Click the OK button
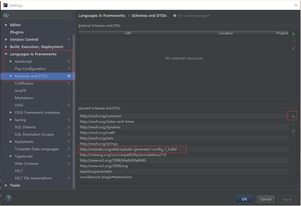This screenshot has width=301, height=206. coord(244,199)
